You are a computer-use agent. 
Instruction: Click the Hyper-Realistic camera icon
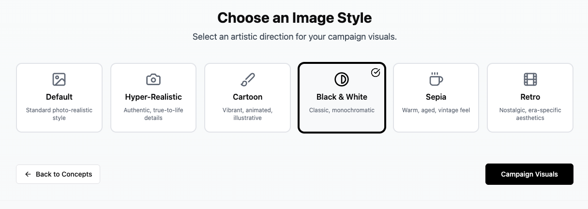(153, 79)
